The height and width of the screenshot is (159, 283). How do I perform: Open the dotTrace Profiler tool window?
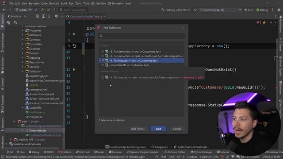point(175,152)
